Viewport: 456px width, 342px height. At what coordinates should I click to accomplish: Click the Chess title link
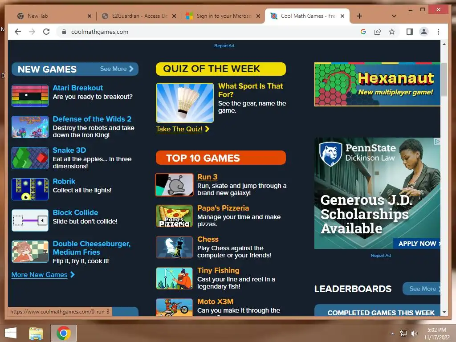coord(208,239)
